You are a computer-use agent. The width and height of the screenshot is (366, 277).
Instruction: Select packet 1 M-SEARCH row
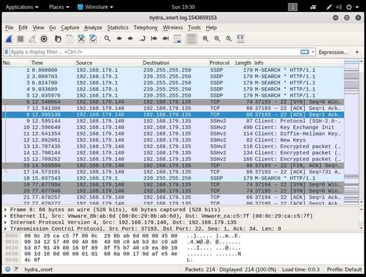pyautogui.click(x=173, y=70)
